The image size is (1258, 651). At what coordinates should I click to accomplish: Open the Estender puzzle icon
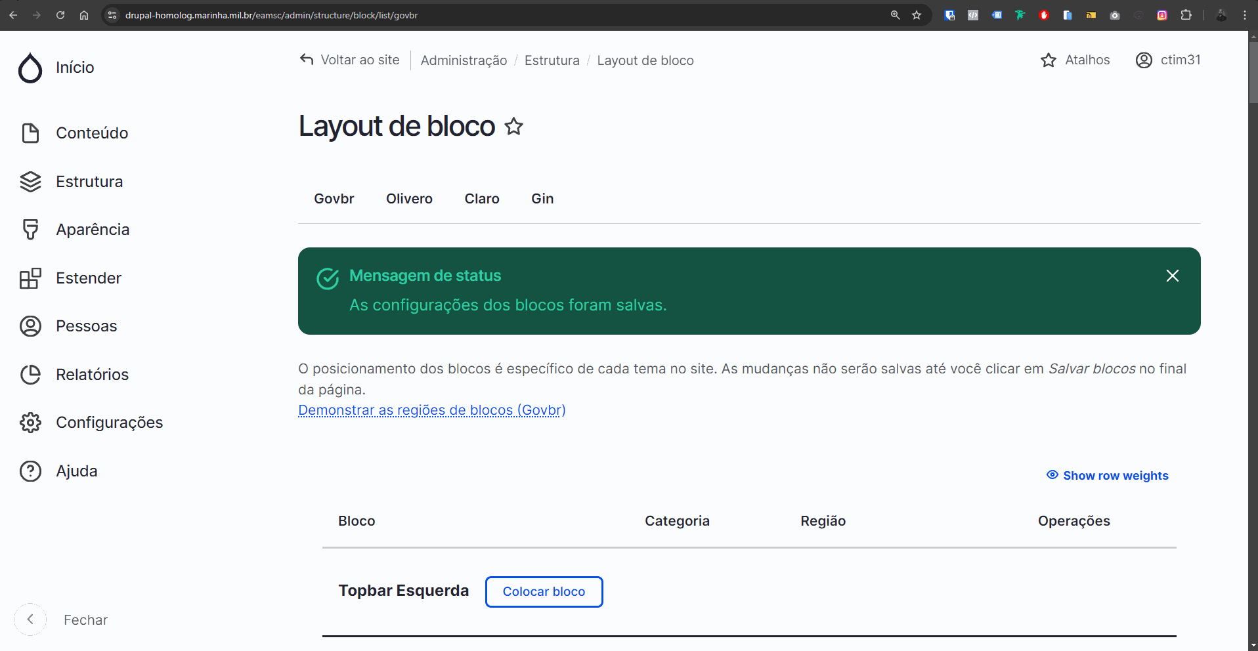(x=30, y=278)
